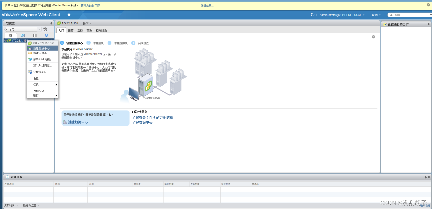Screen dimensions: 432x209
Task: Choose 部署 OVF 模板 menu entry
Action: 43,59
